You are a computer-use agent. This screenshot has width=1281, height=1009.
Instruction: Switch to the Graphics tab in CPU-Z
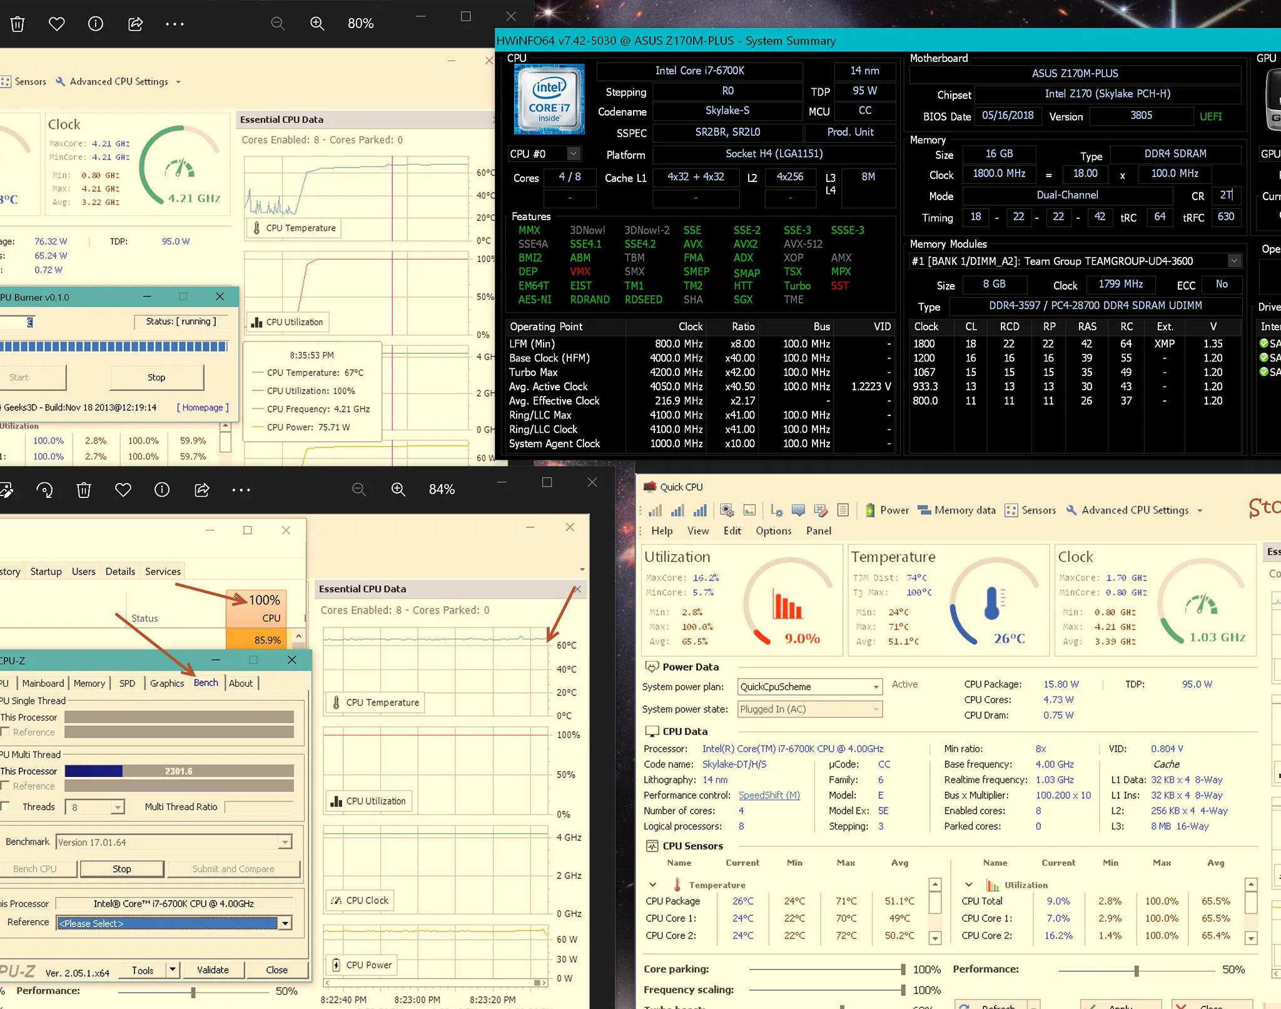point(167,683)
